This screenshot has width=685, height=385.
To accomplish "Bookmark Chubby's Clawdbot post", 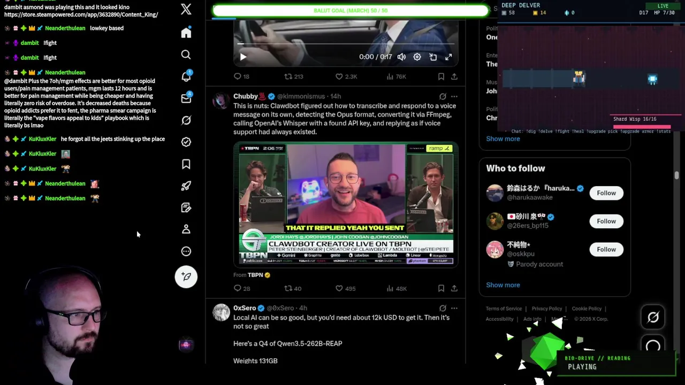I will [441, 288].
